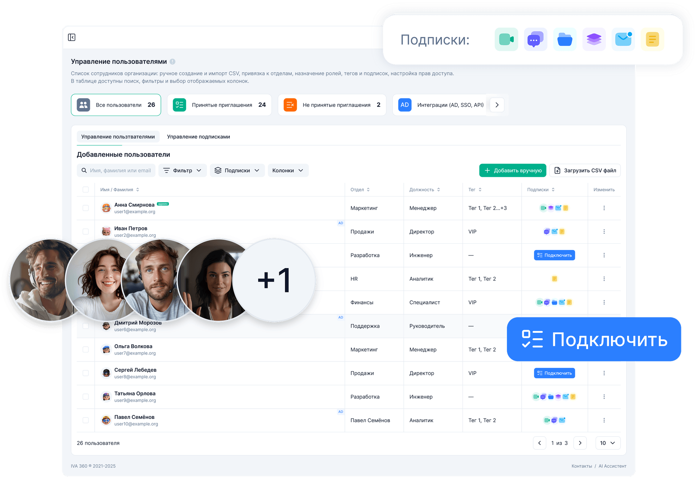The width and height of the screenshot is (697, 477).
Task: Open actions menu for Анна Смирнова row
Action: pyautogui.click(x=604, y=208)
